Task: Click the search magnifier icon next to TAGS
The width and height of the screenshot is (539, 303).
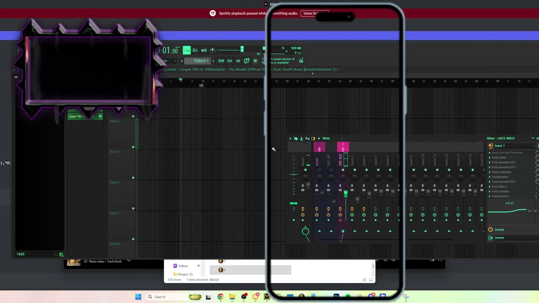Action: tap(61, 254)
